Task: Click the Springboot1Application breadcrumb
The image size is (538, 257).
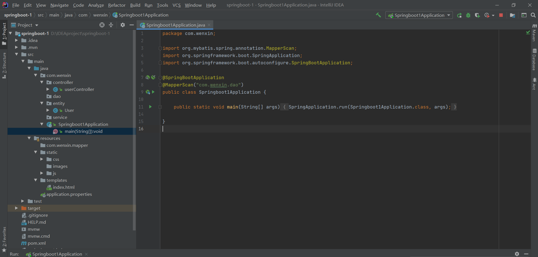Action: 141,15
